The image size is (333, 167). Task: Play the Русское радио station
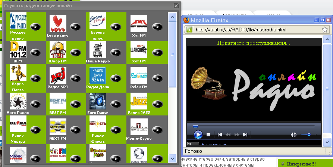pos(35,27)
